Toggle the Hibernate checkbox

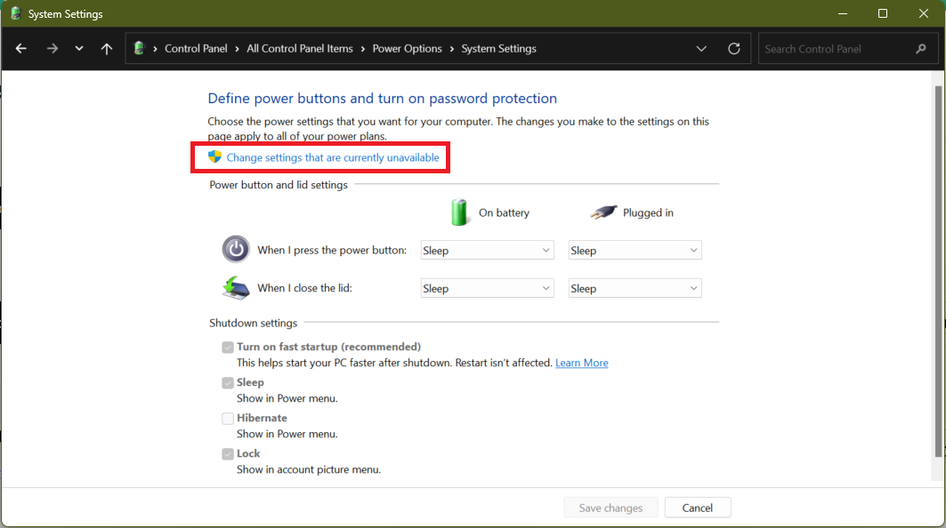(228, 418)
